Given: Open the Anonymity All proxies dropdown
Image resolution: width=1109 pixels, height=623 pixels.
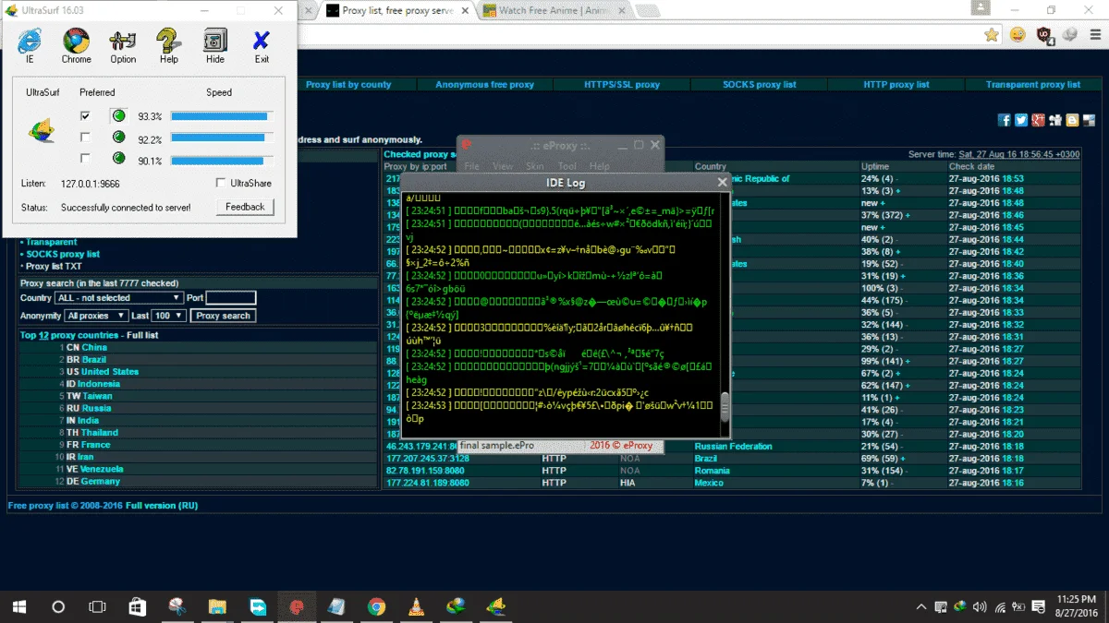Looking at the screenshot, I should coord(96,316).
